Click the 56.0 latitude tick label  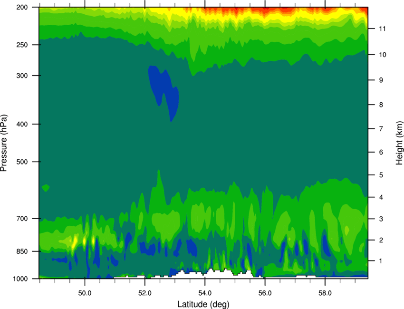(265, 293)
